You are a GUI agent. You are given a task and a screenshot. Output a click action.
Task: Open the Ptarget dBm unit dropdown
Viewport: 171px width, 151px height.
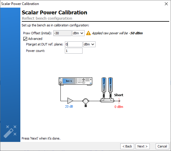coord(89,44)
